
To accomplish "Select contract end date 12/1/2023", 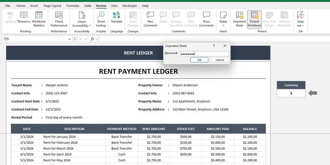I will [53, 109].
